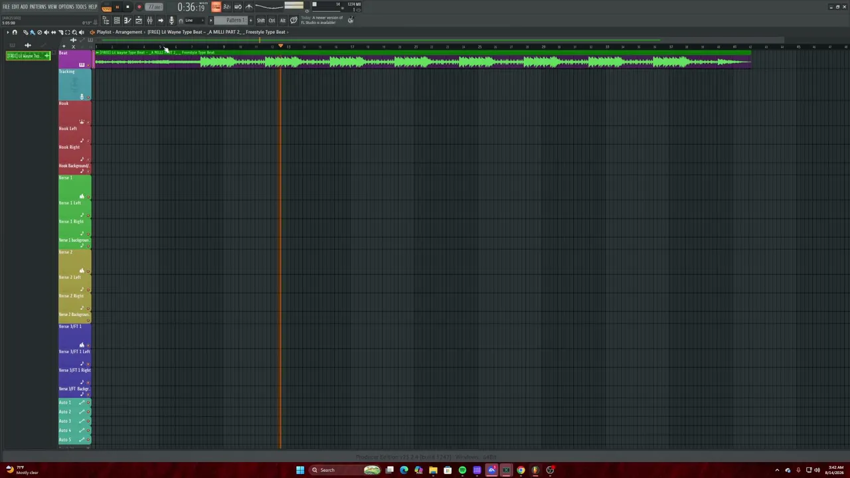Mute the Verse 2 track

[88, 272]
